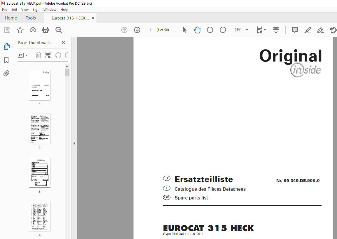Image resolution: width=337 pixels, height=239 pixels.
Task: Activate the Hand pan tool
Action: click(x=197, y=30)
